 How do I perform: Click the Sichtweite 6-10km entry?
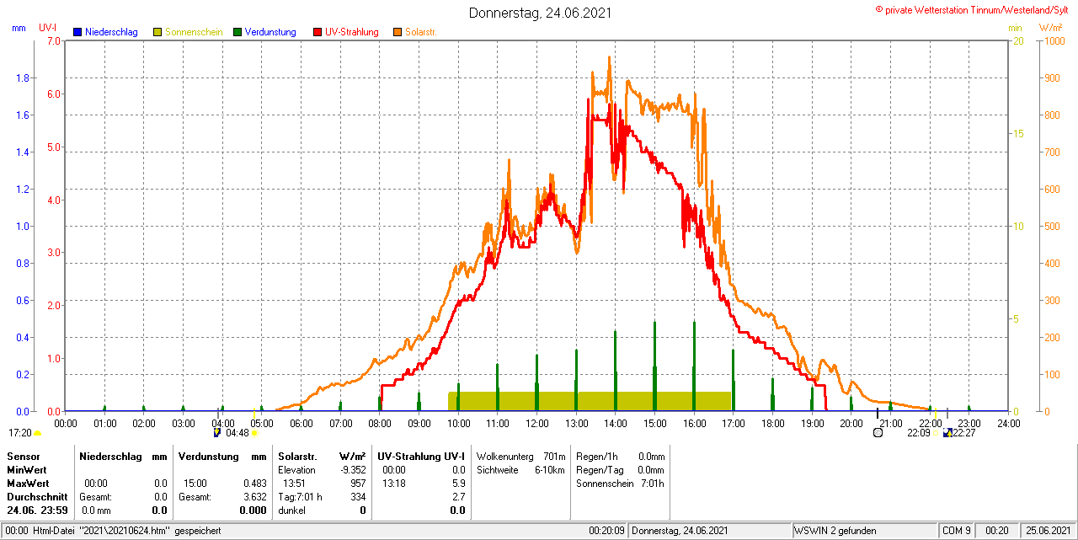520,469
